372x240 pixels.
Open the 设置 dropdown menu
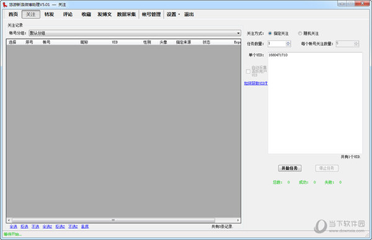[x=173, y=14]
